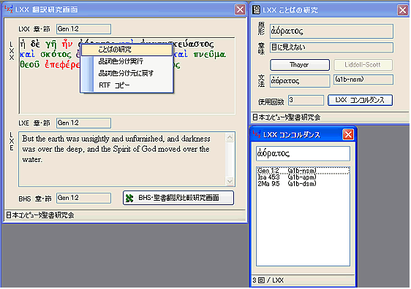
Task: Click the Liddell-Scott button
Action: 363,65
